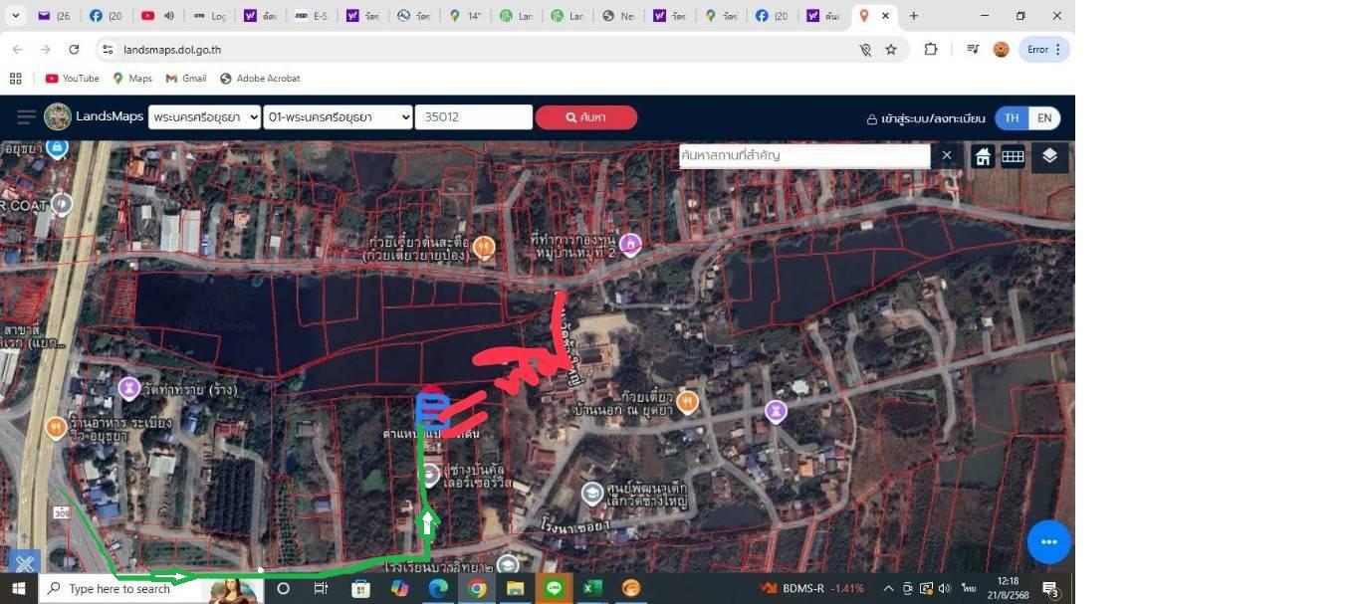The height and width of the screenshot is (604, 1360).
Task: Switch language to TH
Action: [1012, 117]
